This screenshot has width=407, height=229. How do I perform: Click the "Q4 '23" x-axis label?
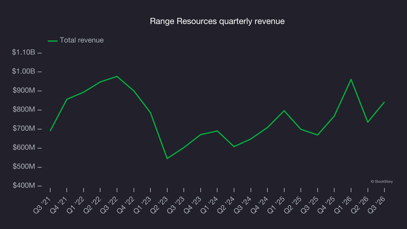point(193,205)
